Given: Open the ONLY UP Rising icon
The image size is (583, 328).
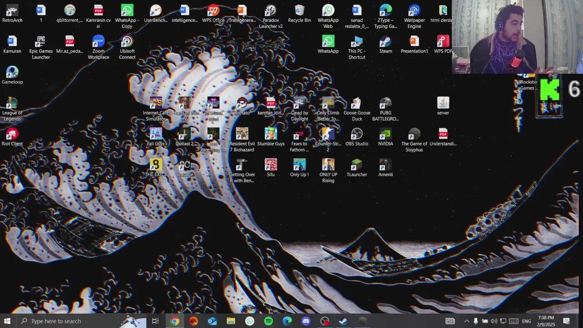Looking at the screenshot, I should coord(328,171).
